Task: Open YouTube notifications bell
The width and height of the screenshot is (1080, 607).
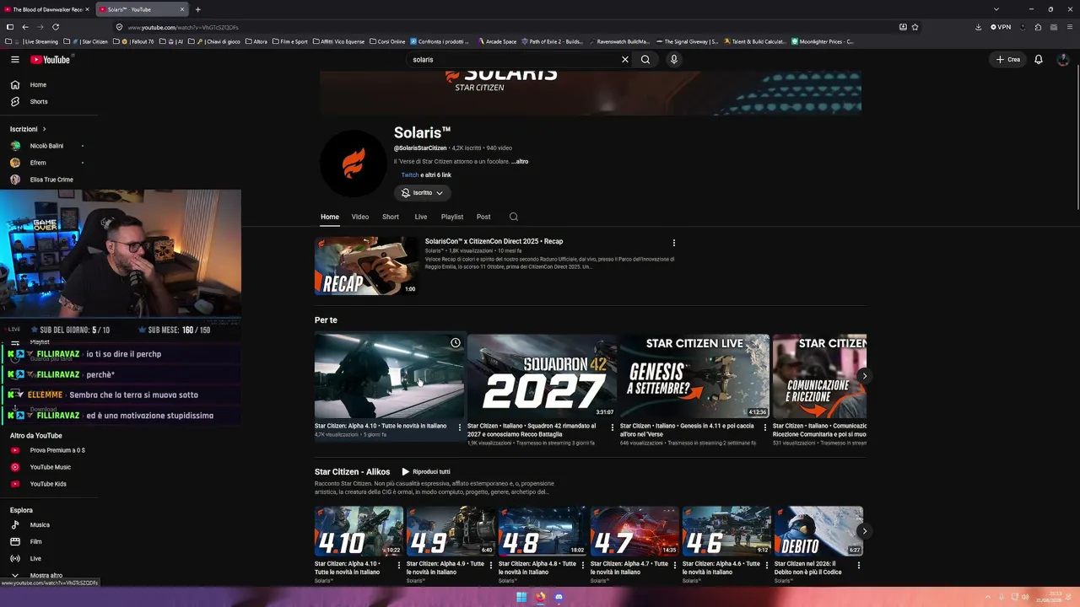Action: pyautogui.click(x=1039, y=60)
